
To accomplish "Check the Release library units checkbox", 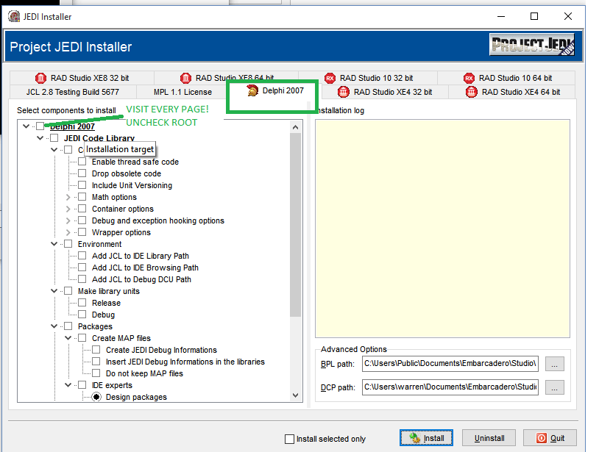I will pos(82,303).
